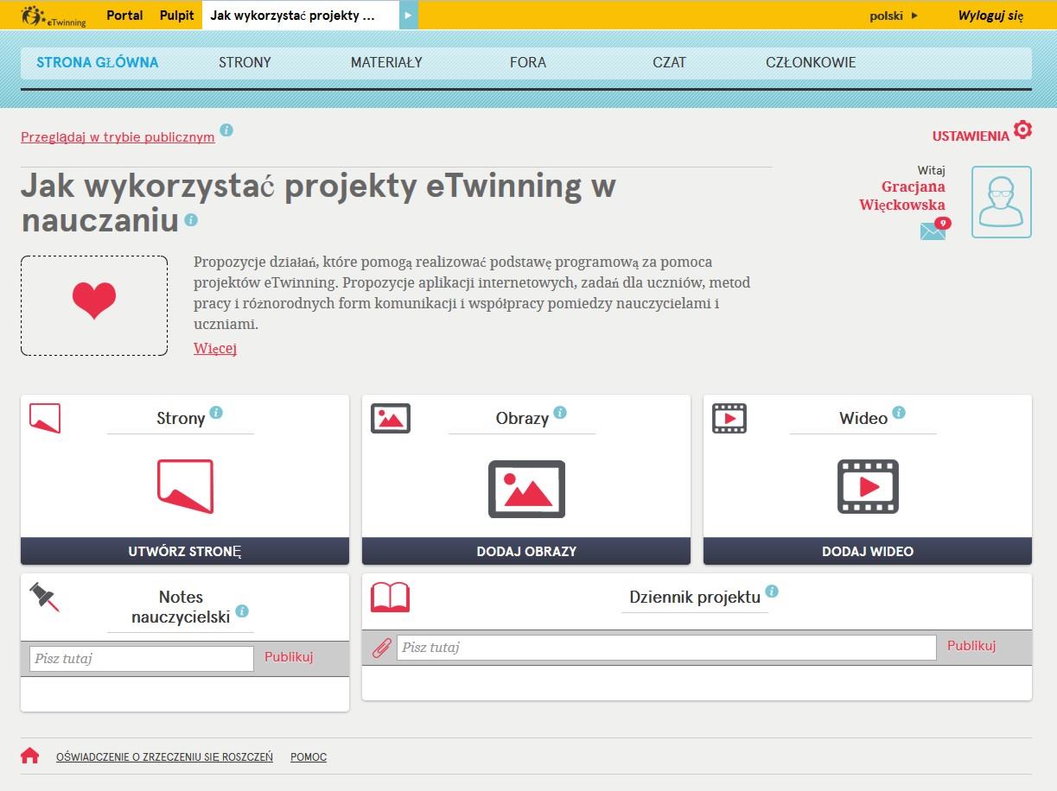Screen dimensions: 1057x791
Task: Click the info icon next to Notes nauczycielski
Action: [242, 611]
